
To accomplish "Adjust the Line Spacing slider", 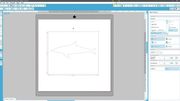I will (x=164, y=63).
